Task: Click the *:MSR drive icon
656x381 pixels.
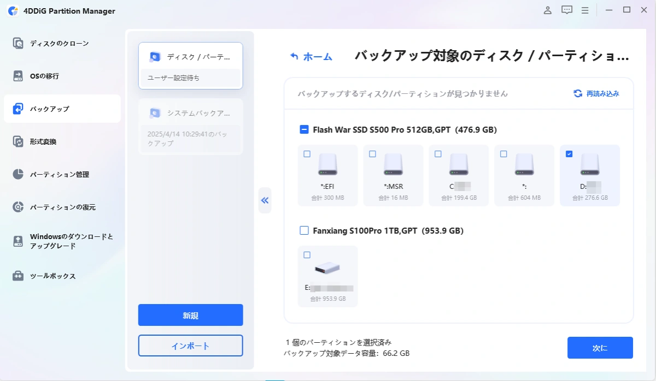Action: (393, 164)
